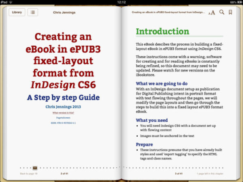The image size is (243, 182).
Task: Tap the clock in the status bar
Action: (x=121, y=2)
